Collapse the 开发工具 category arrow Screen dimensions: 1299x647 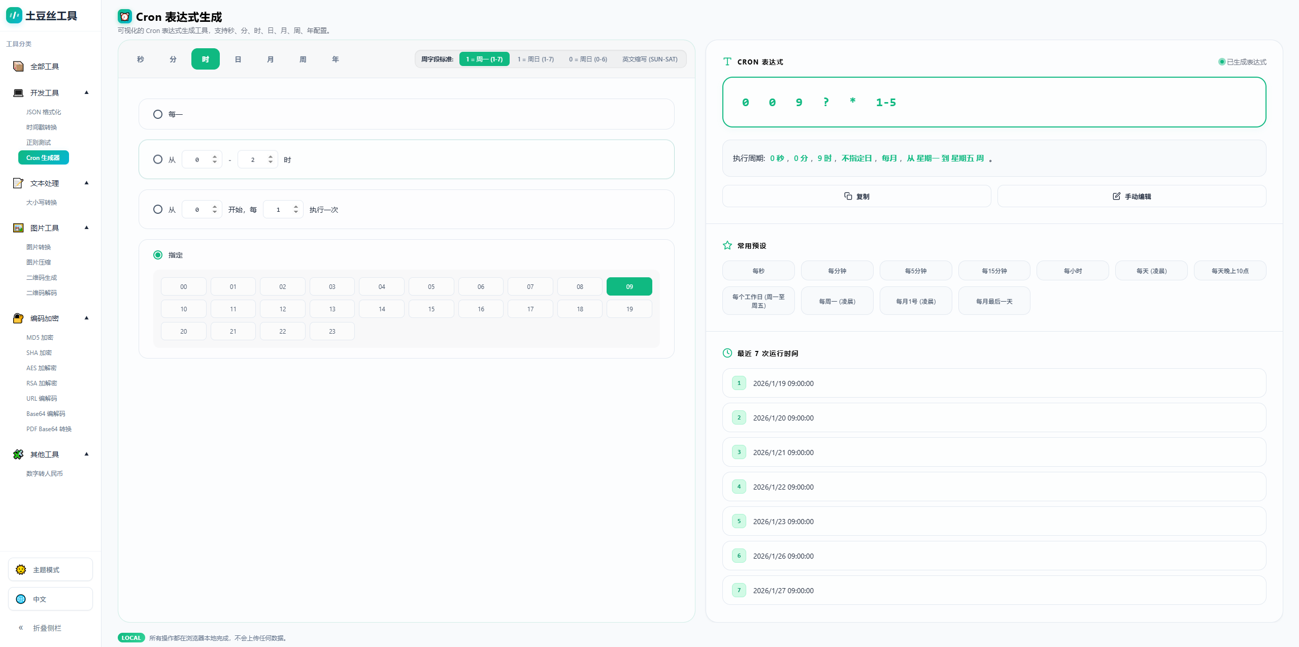point(86,92)
